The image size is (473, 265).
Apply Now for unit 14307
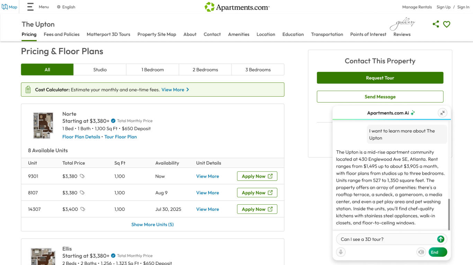coord(257,209)
